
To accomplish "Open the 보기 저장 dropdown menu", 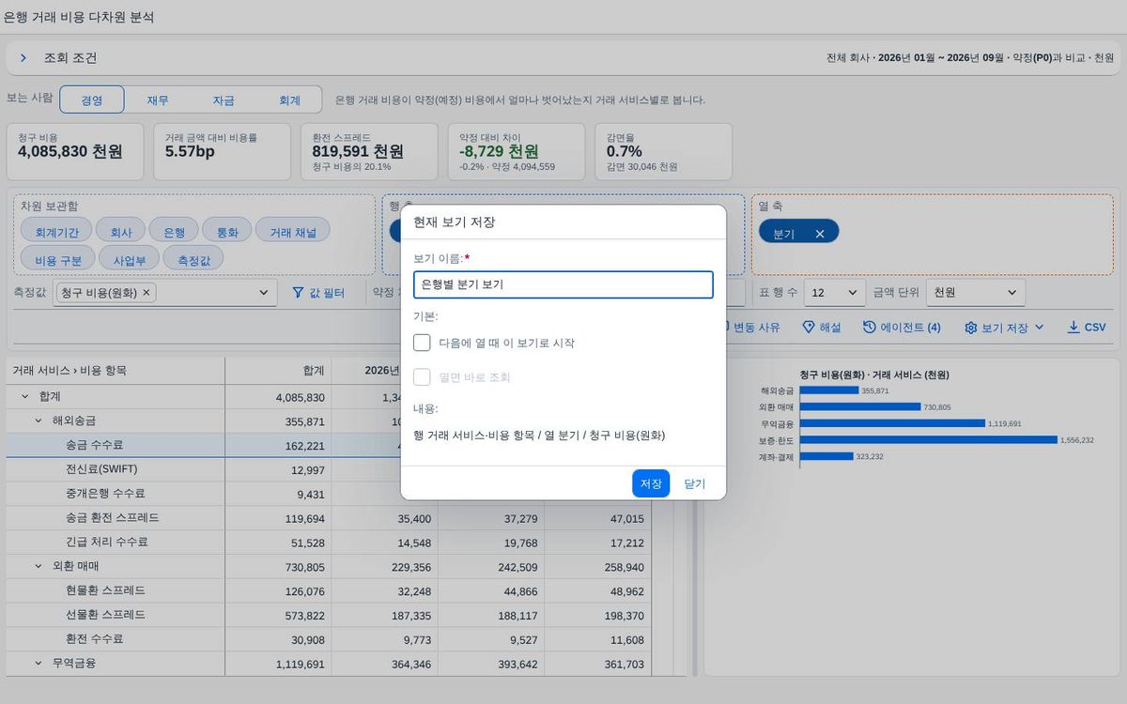I will pyautogui.click(x=1004, y=328).
